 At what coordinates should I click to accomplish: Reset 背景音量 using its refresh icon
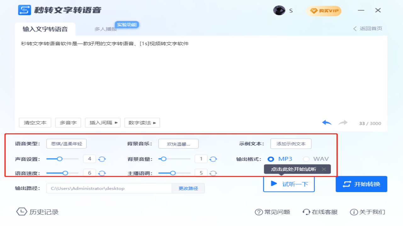tap(213, 159)
